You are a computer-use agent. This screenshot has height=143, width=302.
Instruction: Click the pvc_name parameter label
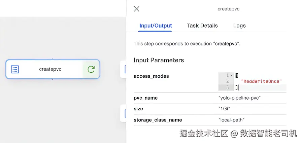[145, 98]
